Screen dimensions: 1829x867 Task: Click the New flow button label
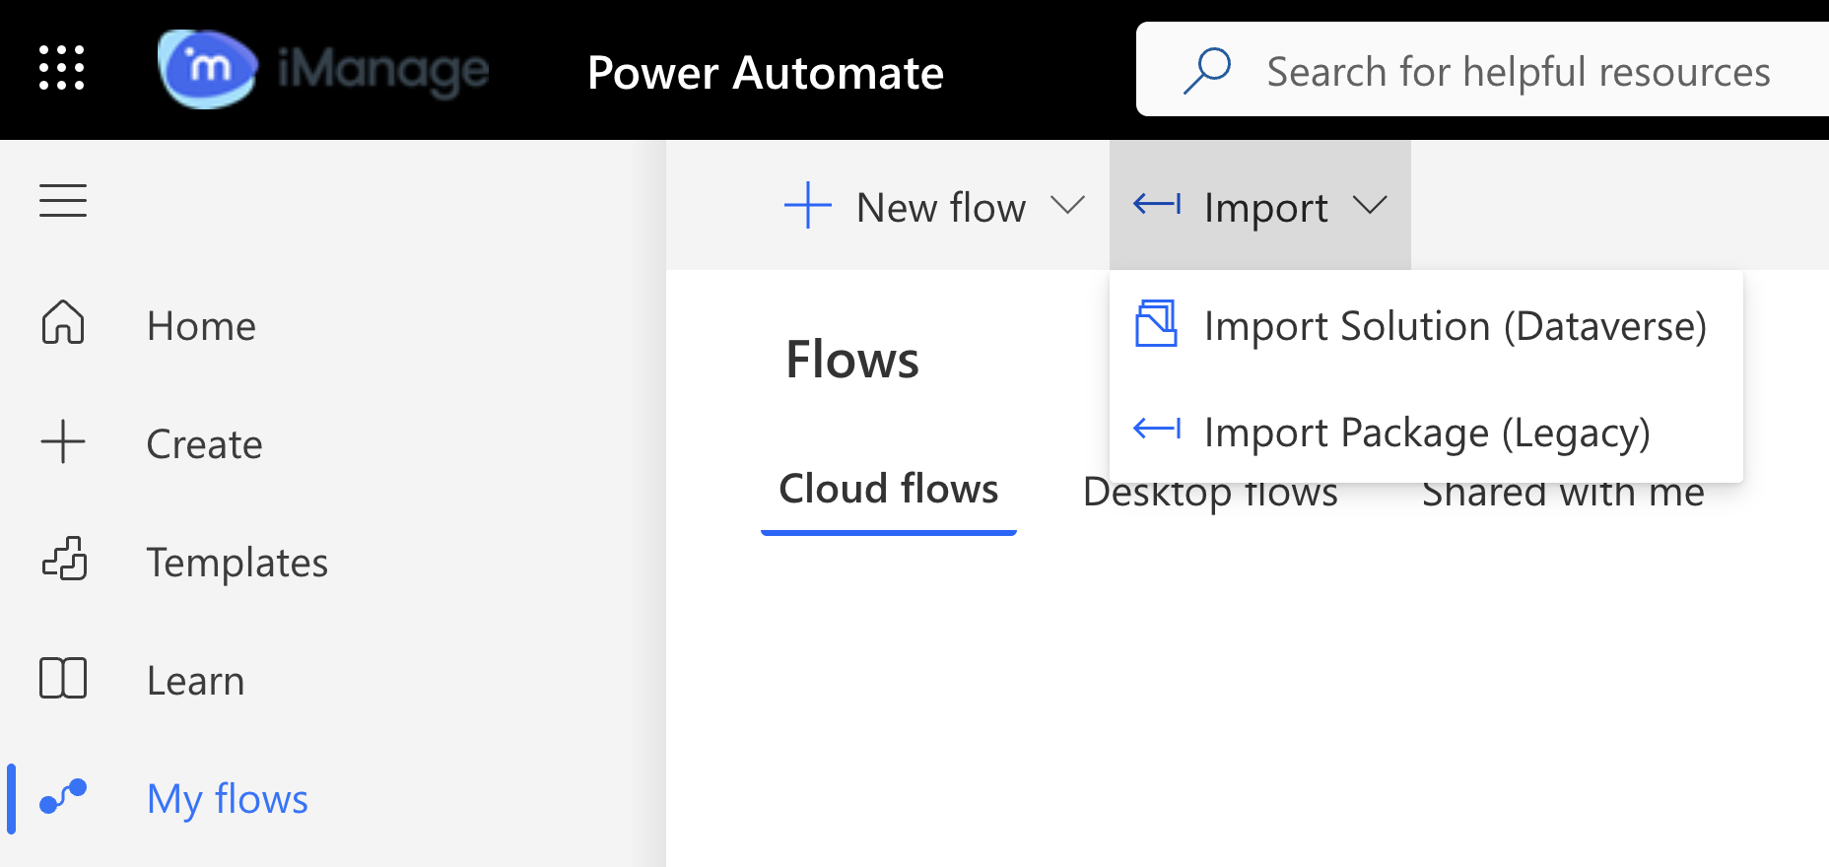pos(941,208)
